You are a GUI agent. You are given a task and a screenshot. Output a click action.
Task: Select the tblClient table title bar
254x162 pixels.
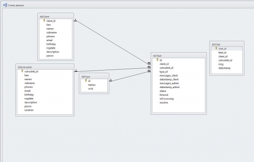[56, 17]
